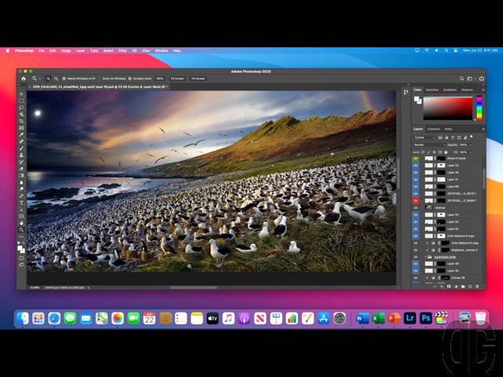The width and height of the screenshot is (503, 377).
Task: Toggle Zoom All Windows checkbox
Action: (x=100, y=79)
